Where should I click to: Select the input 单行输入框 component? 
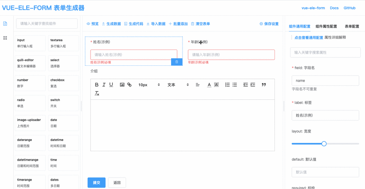[x=30, y=43]
